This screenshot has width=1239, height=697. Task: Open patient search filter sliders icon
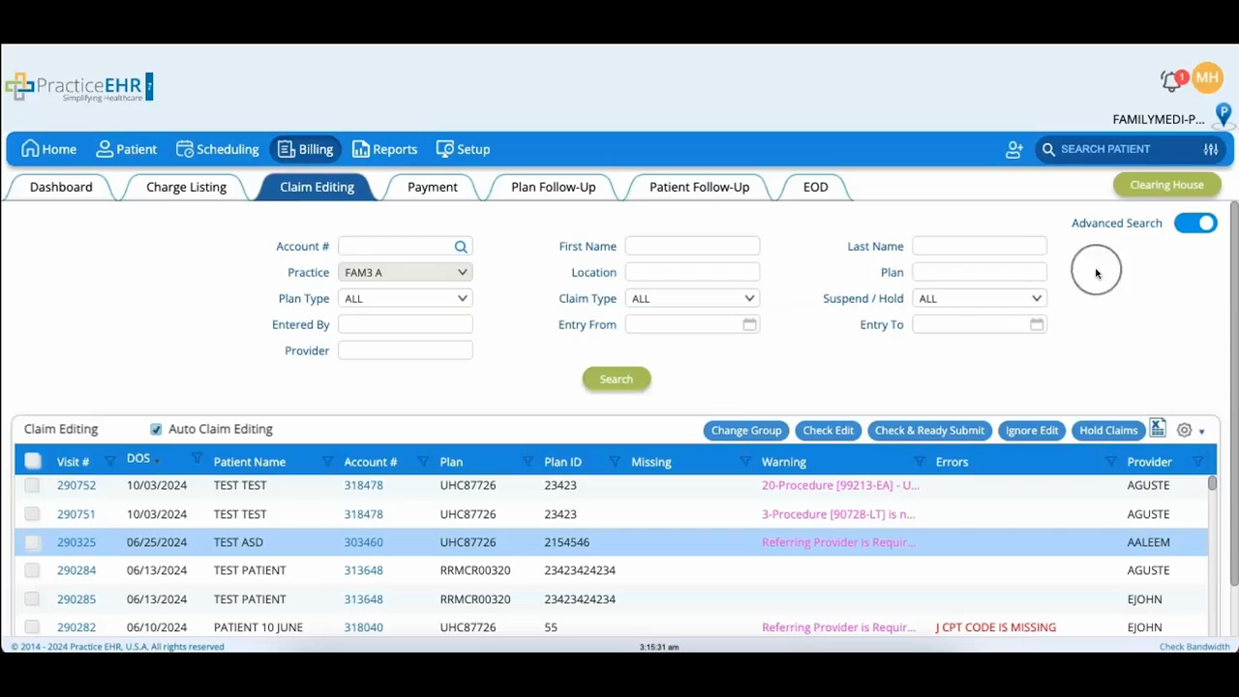pyautogui.click(x=1211, y=149)
